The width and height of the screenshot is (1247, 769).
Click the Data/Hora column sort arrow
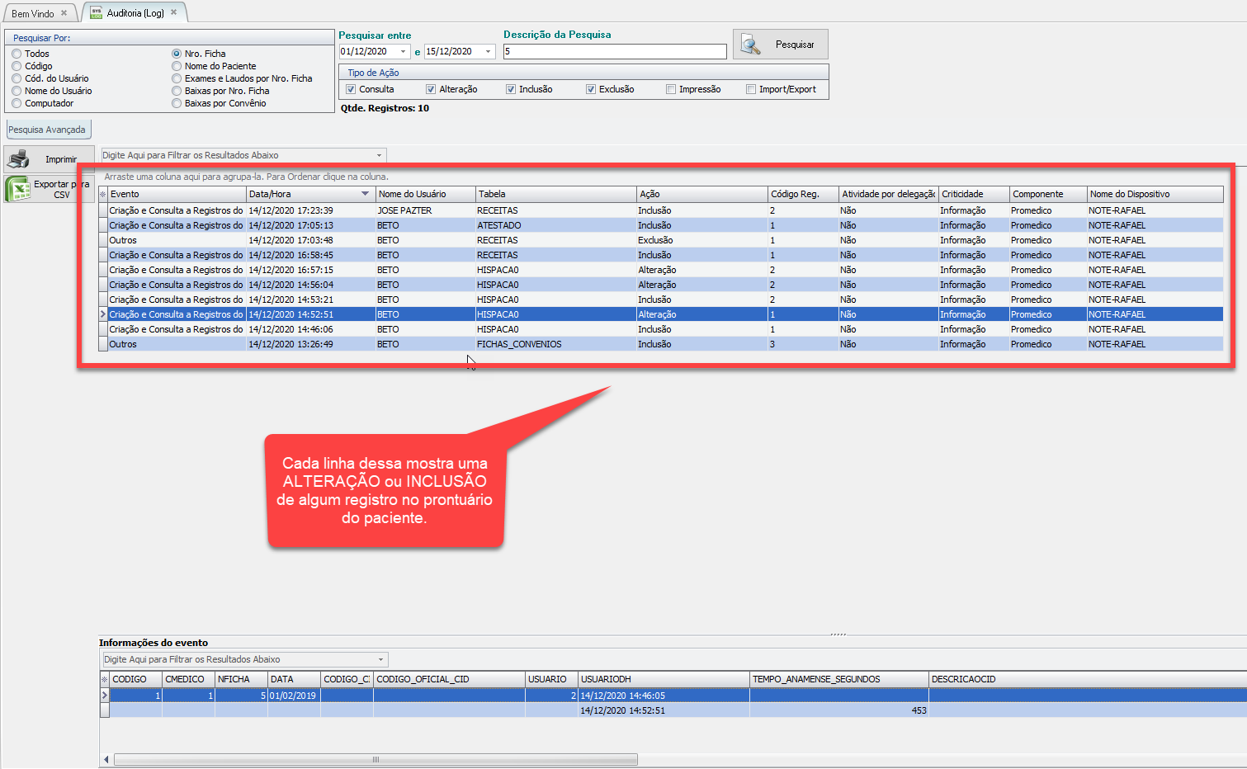pyautogui.click(x=365, y=194)
